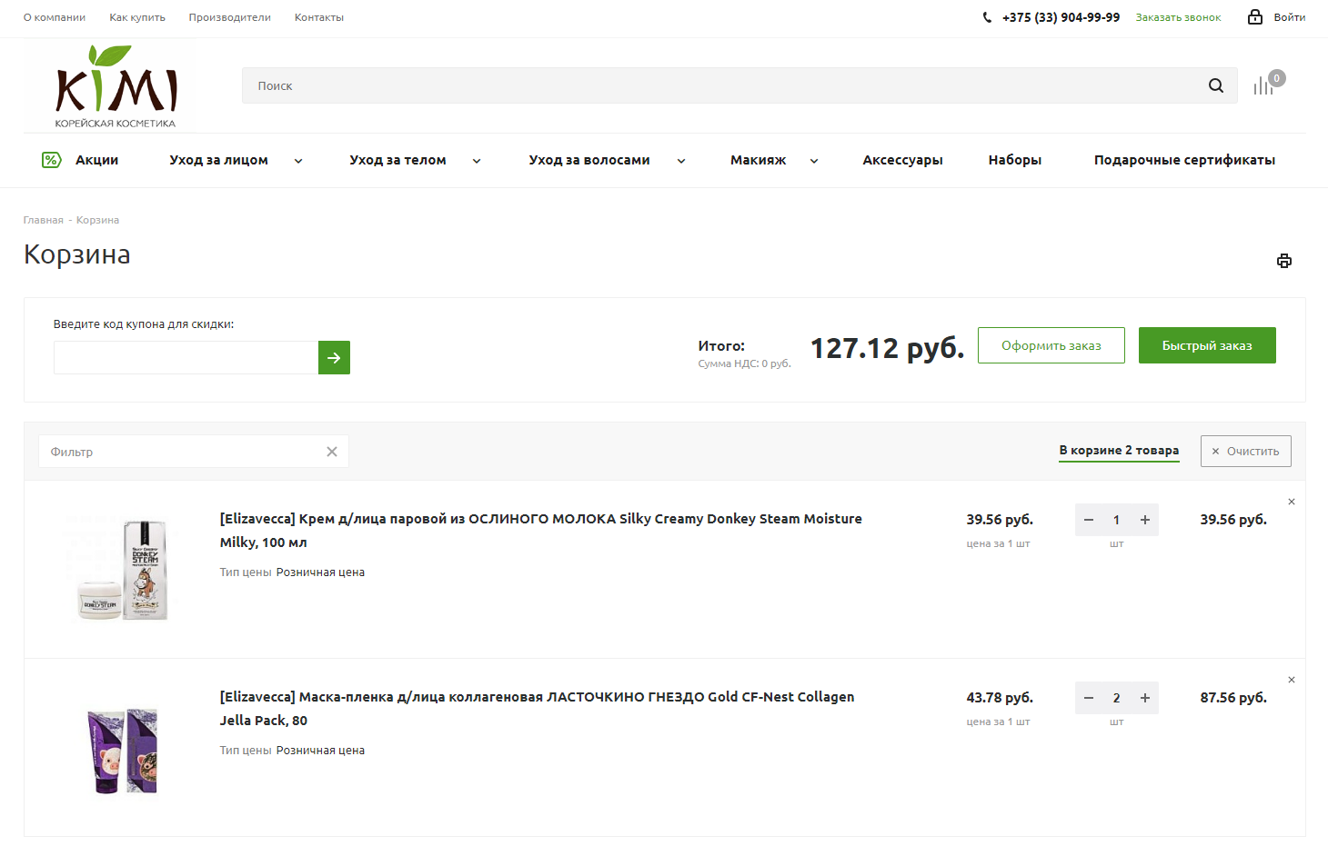Open Уход за лицом category

[x=218, y=160]
